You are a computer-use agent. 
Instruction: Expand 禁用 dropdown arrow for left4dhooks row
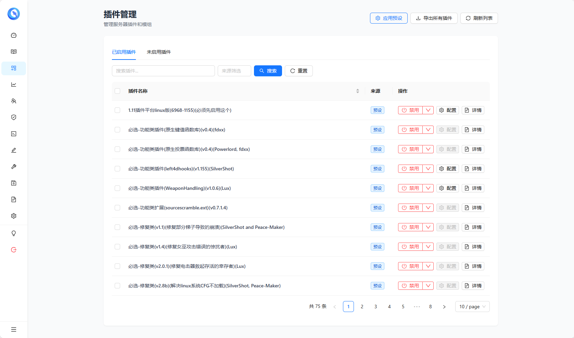click(x=428, y=169)
